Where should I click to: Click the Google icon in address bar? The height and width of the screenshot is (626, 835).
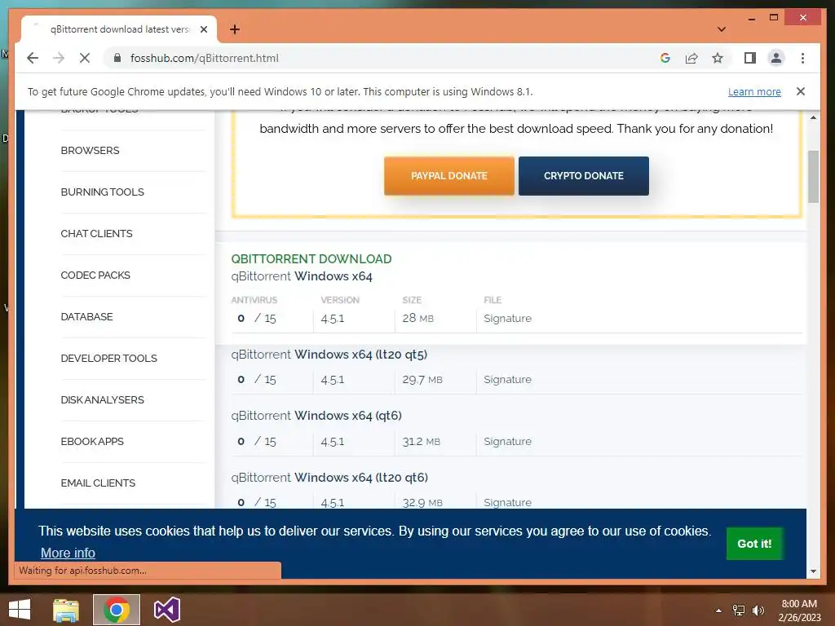[665, 58]
